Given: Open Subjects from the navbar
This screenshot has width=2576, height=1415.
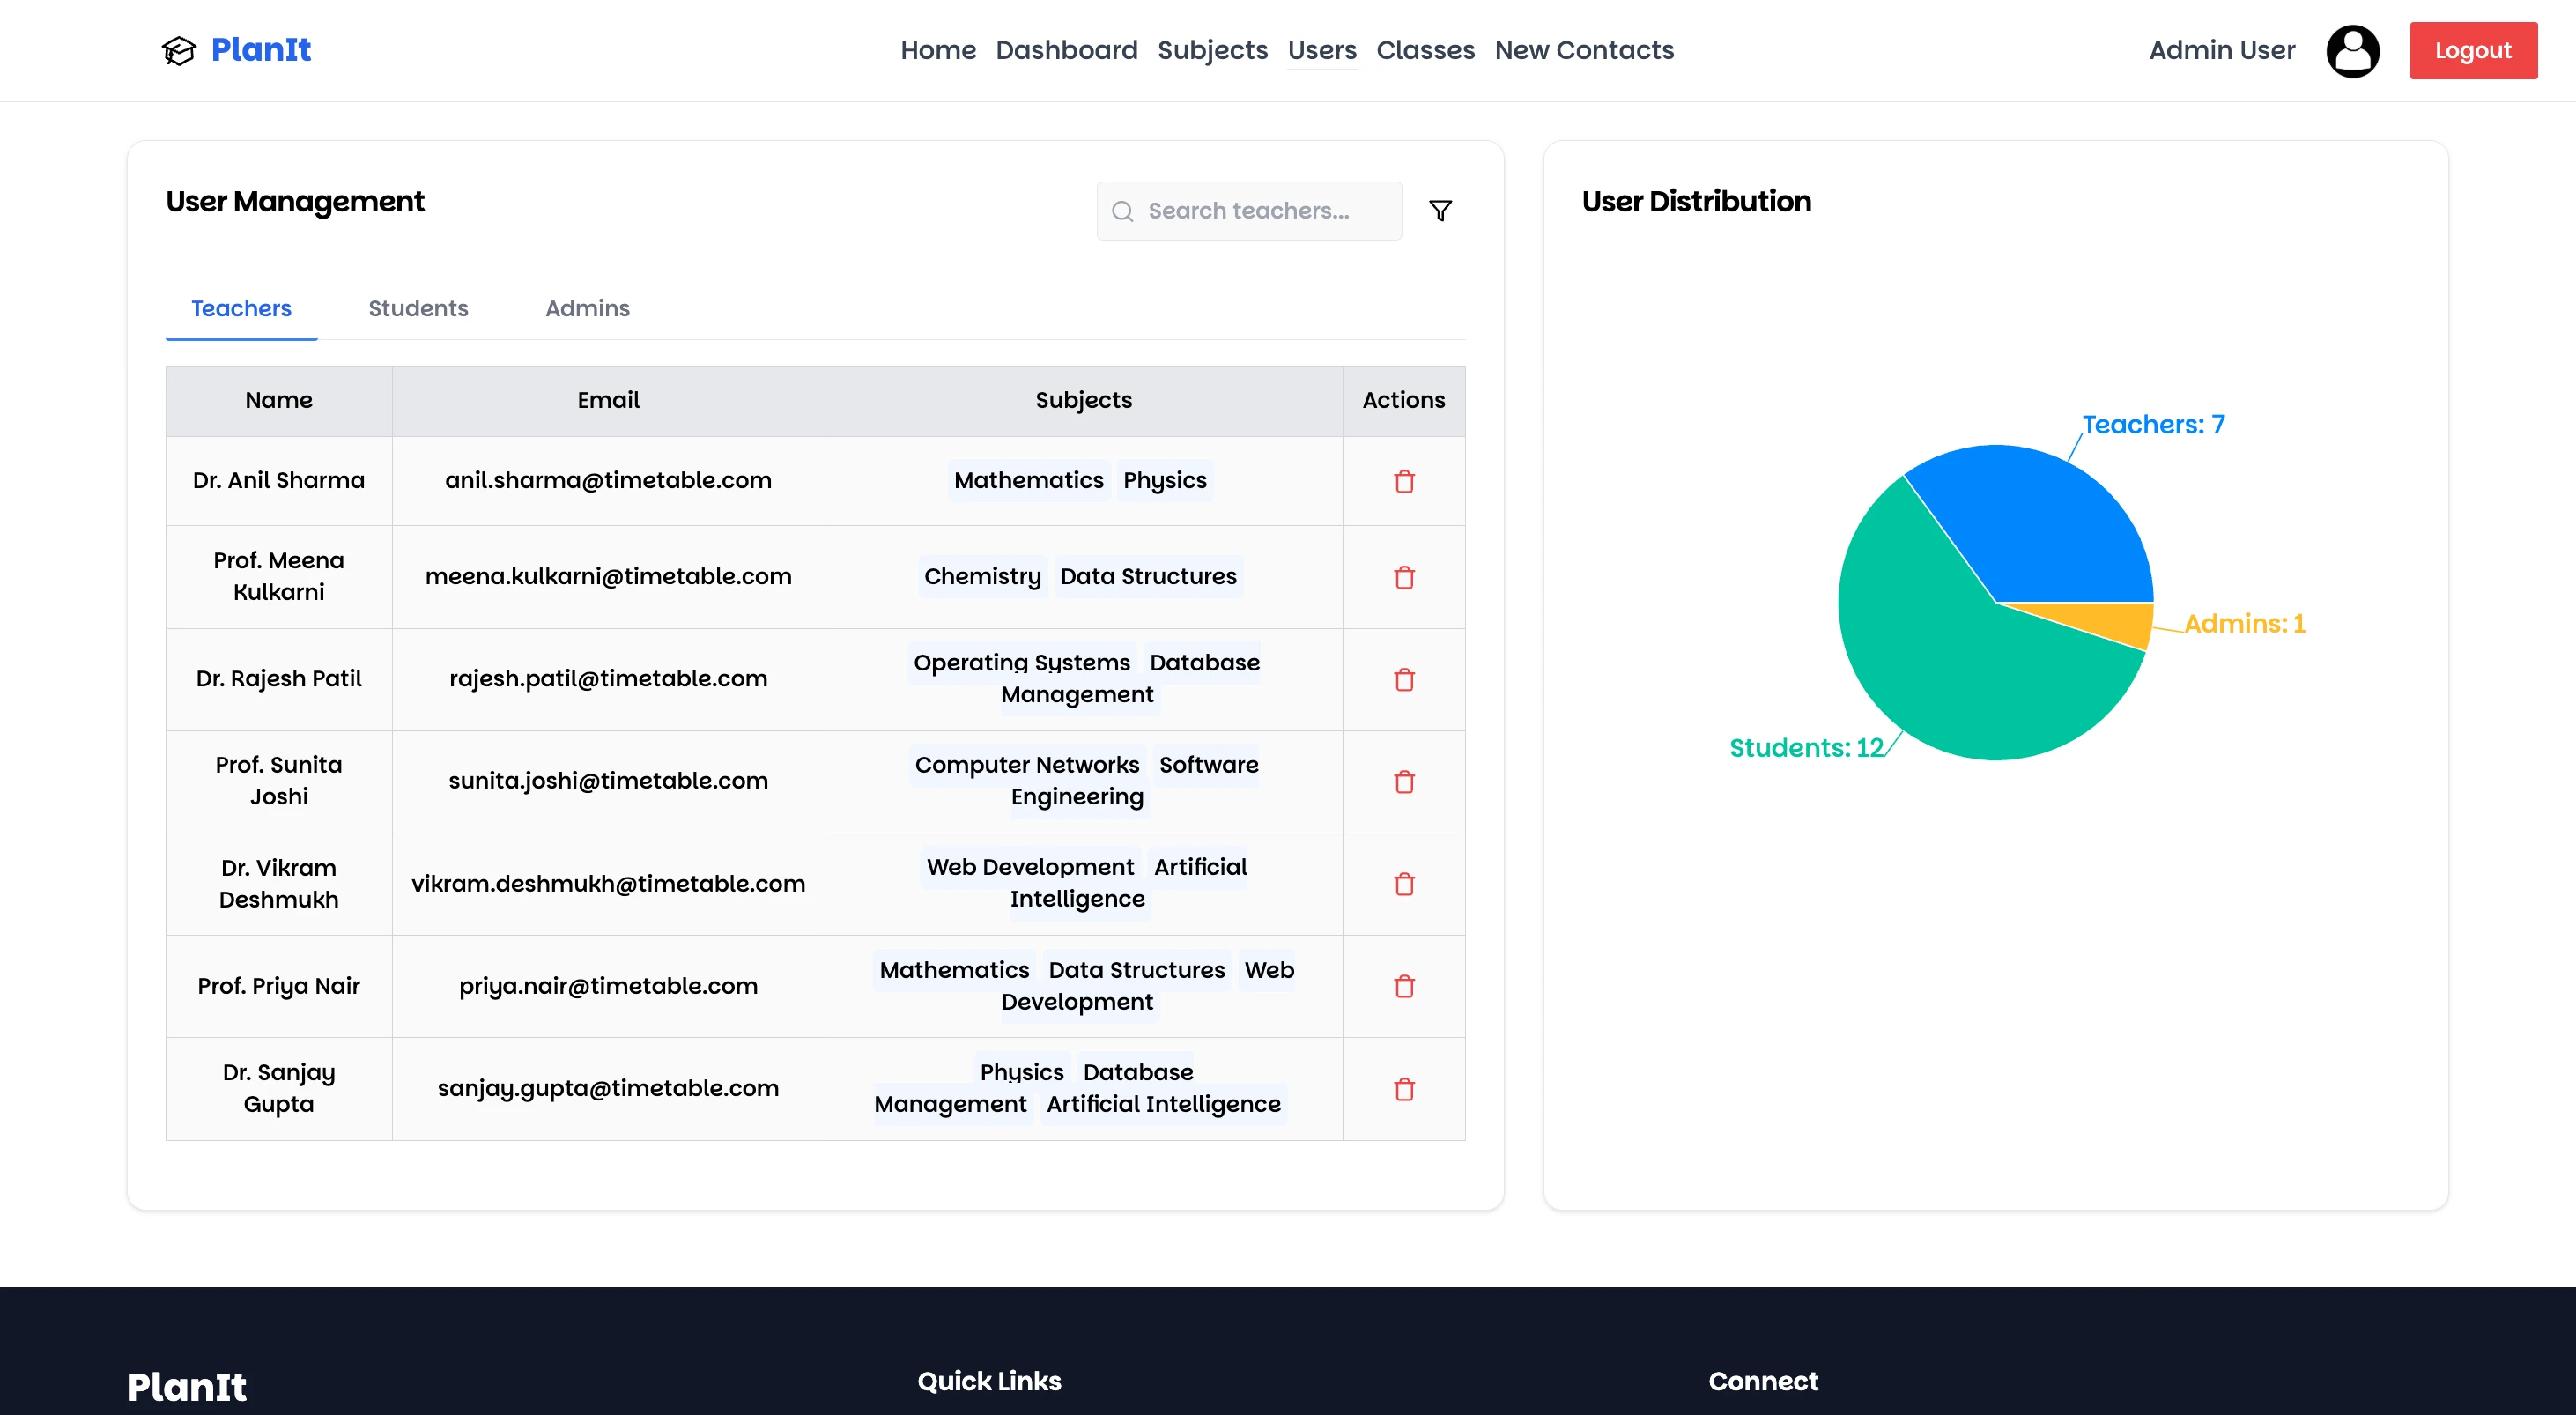Looking at the screenshot, I should coord(1212,50).
